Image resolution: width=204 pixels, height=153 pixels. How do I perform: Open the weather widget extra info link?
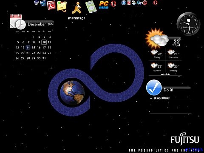click(165, 74)
